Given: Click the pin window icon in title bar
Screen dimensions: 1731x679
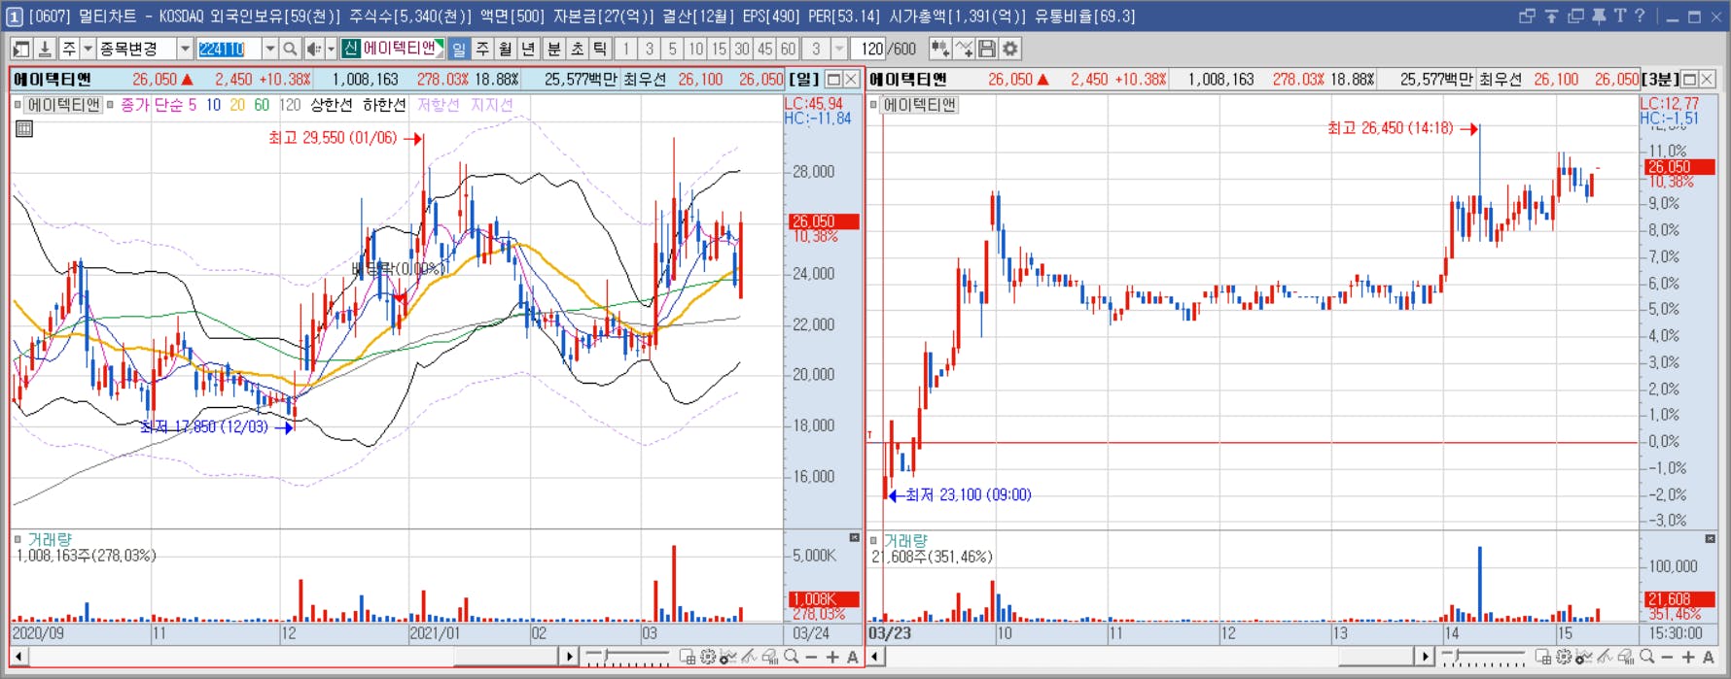Looking at the screenshot, I should (x=1598, y=16).
